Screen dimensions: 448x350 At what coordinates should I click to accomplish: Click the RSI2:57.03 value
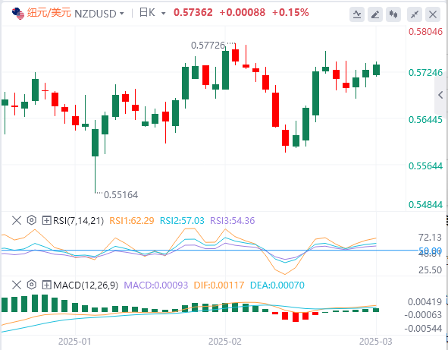[182, 221]
